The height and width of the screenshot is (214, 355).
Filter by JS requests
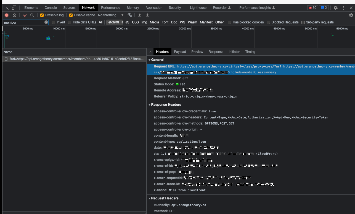pos(127,22)
